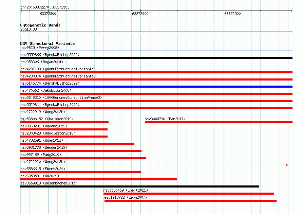Select the black esv3659913 variant bar
Screen dimensions: 302x214
point(139,186)
